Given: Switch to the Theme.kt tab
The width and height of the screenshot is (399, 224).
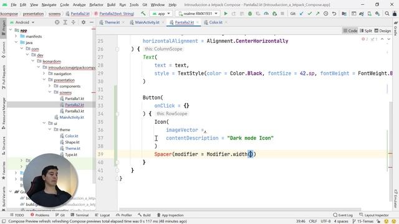Looking at the screenshot, I should tap(112, 22).
